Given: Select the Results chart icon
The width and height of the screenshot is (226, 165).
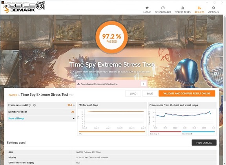Looking at the screenshot, I should (199, 8).
